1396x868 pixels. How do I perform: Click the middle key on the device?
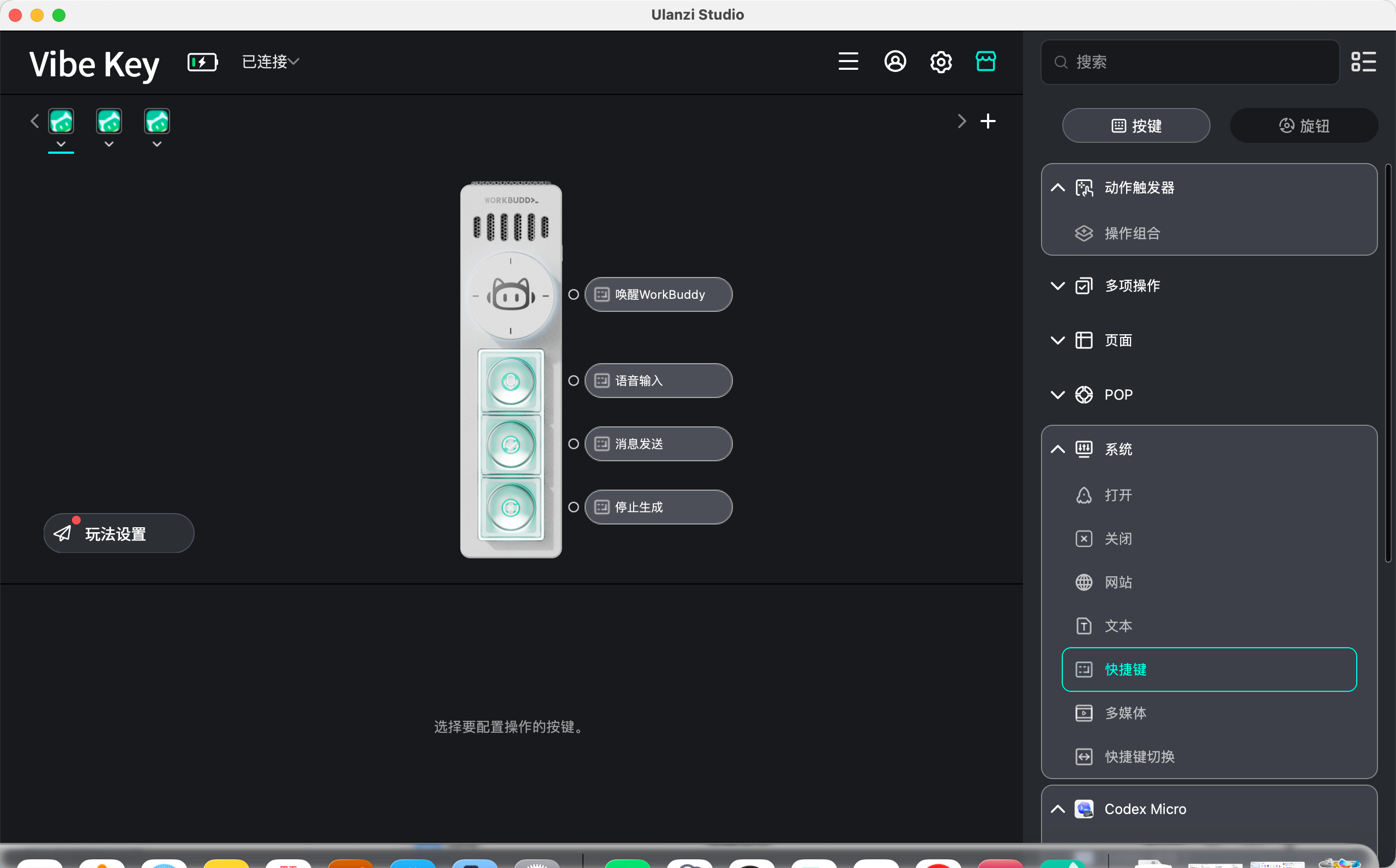[510, 444]
